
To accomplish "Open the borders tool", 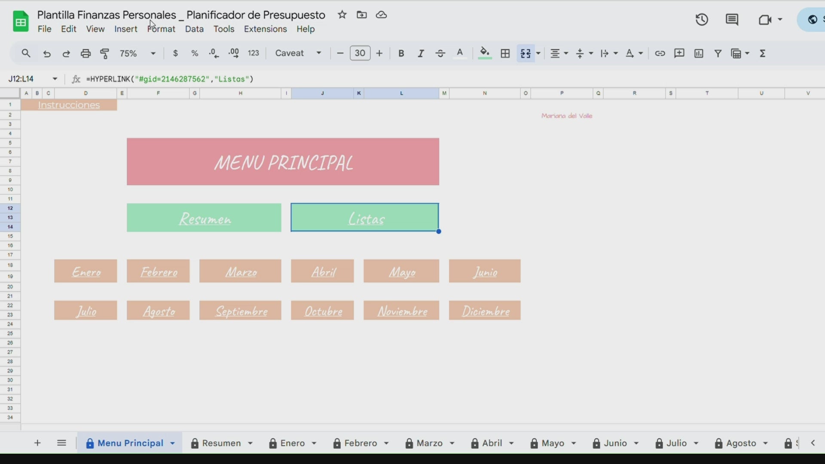I will [x=505, y=53].
